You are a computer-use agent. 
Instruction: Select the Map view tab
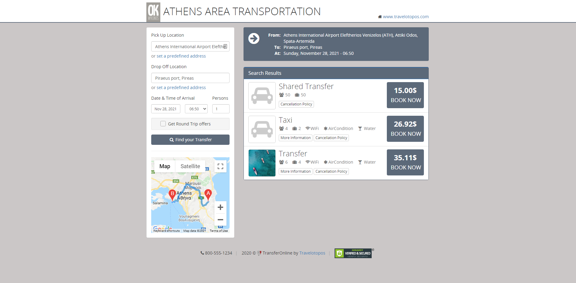click(165, 166)
